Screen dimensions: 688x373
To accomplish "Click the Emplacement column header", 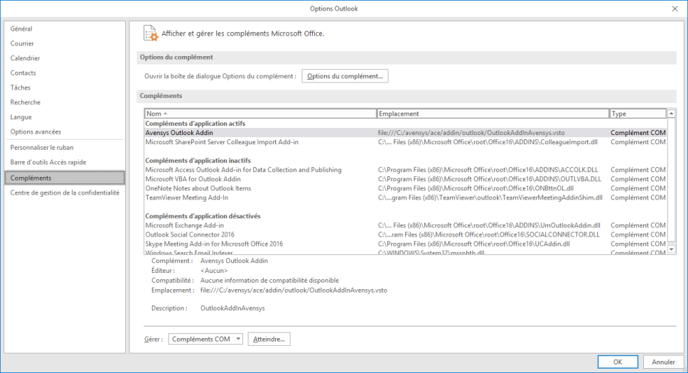I will (x=493, y=114).
